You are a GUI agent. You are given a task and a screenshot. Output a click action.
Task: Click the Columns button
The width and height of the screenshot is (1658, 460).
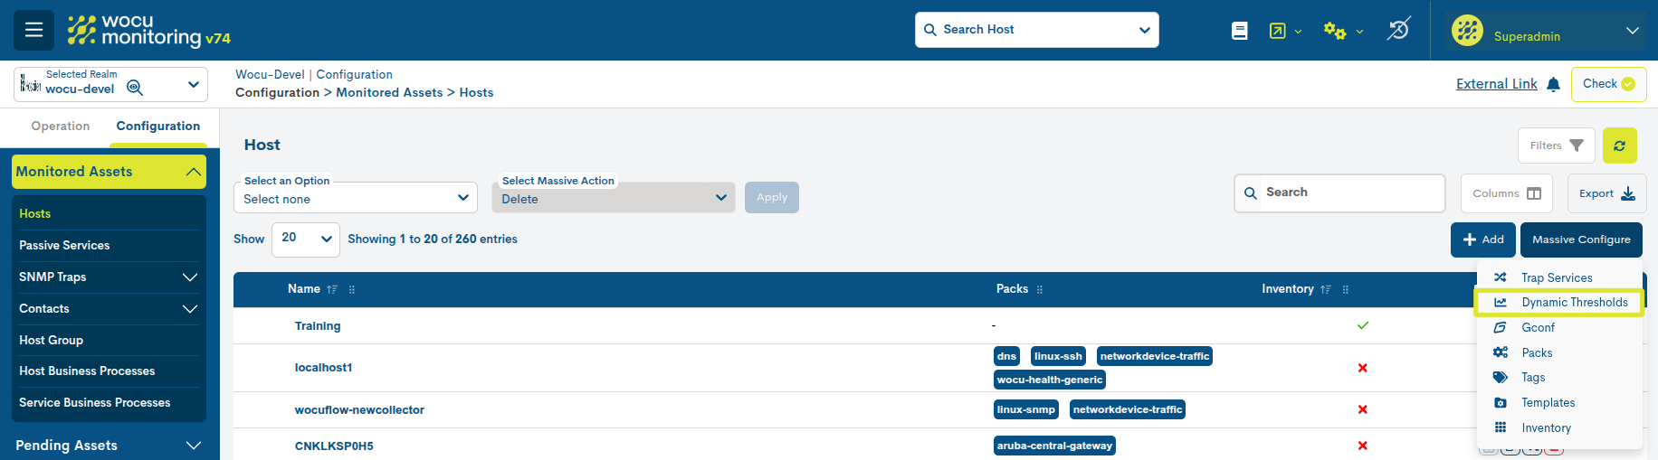pyautogui.click(x=1506, y=193)
